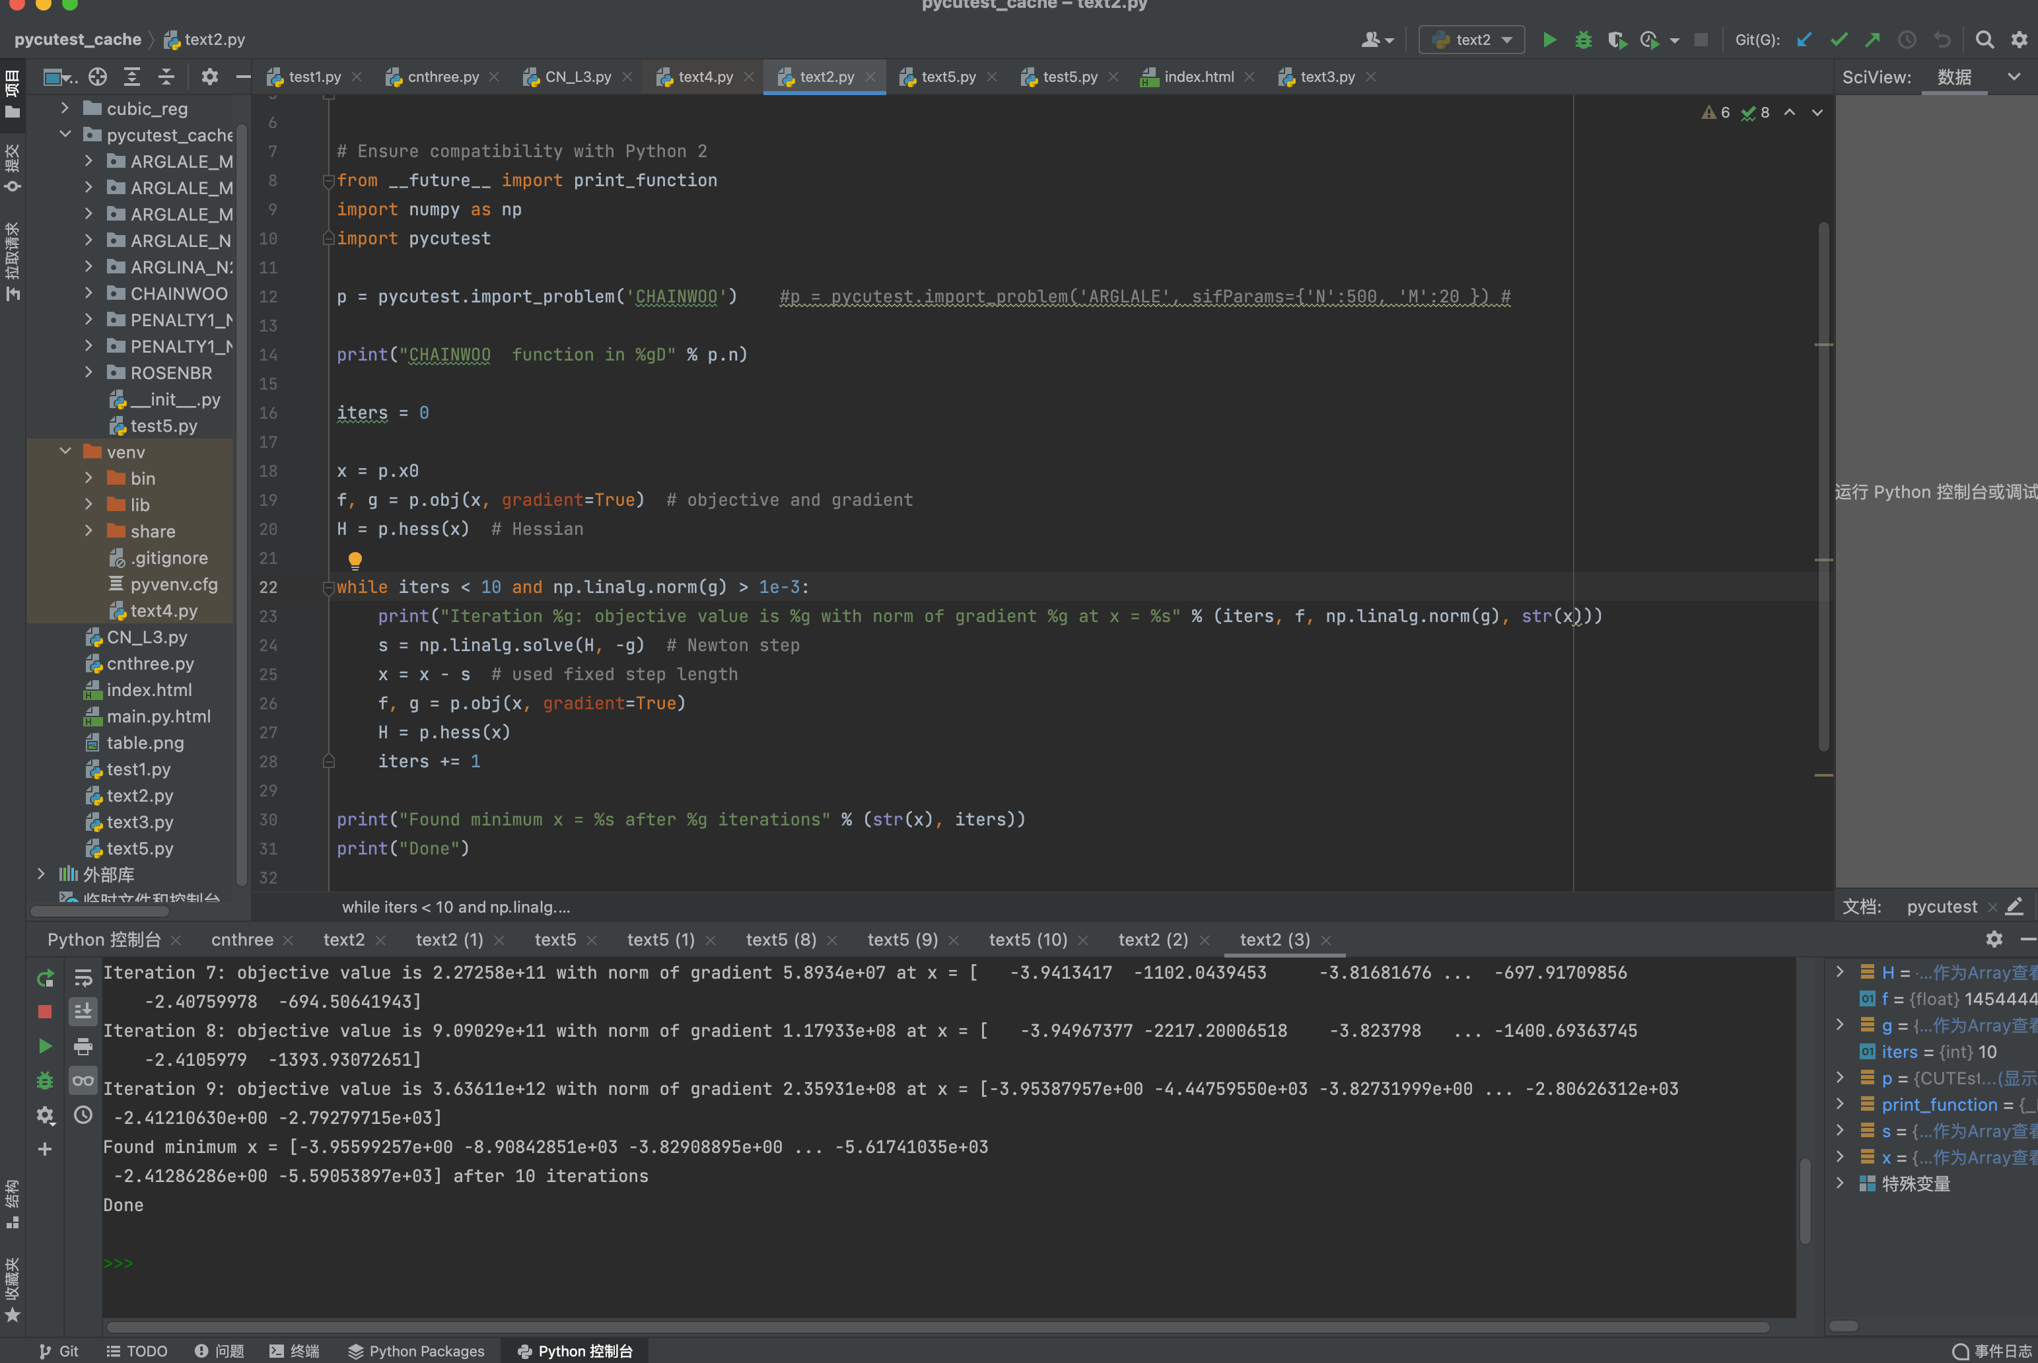This screenshot has height=1363, width=2038.
Task: Open the Python Packages tool window
Action: 416,1351
